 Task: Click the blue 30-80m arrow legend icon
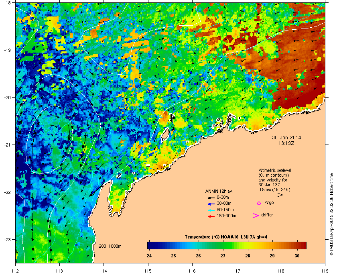tap(211, 204)
